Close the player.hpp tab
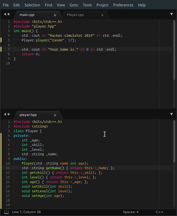177x216 pixels. point(55,115)
